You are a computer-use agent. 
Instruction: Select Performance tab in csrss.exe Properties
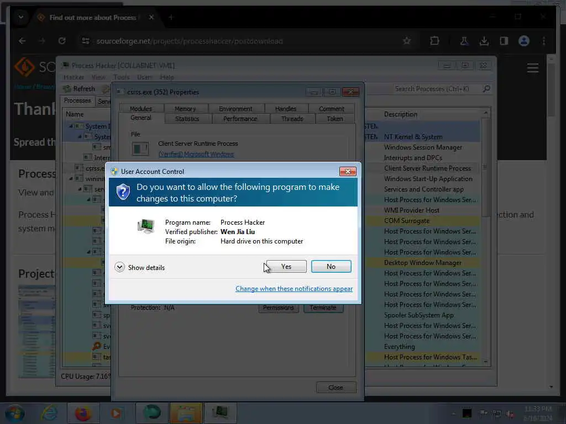(240, 119)
